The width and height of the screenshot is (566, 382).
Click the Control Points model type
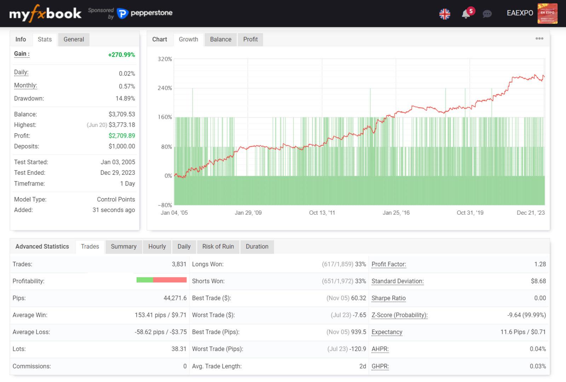tap(116, 199)
